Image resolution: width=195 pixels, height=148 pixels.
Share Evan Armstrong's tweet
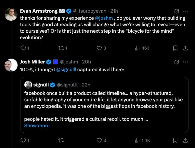tap(185, 48)
